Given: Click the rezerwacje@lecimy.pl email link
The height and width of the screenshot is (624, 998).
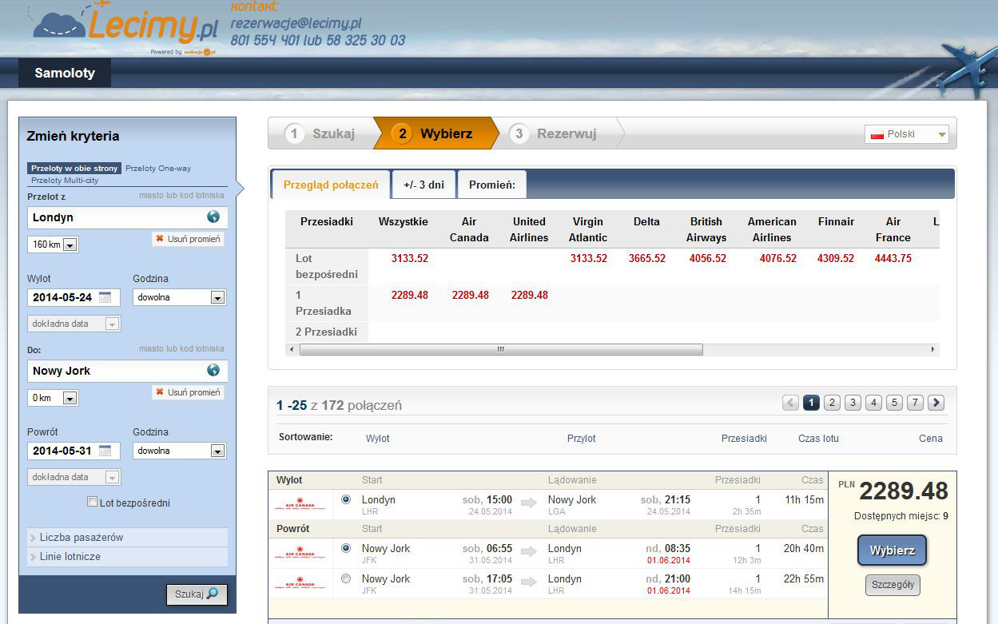Looking at the screenshot, I should point(296,23).
